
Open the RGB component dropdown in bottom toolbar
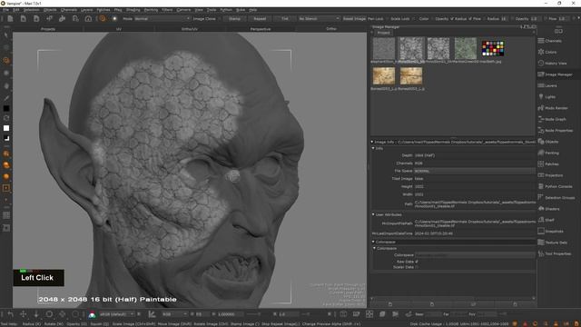coord(174,314)
